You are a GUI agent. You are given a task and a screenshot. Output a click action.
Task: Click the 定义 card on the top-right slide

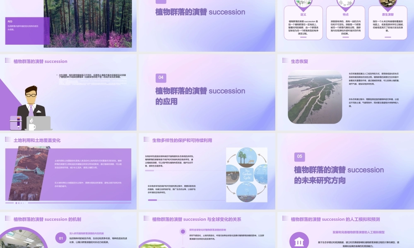[303, 23]
